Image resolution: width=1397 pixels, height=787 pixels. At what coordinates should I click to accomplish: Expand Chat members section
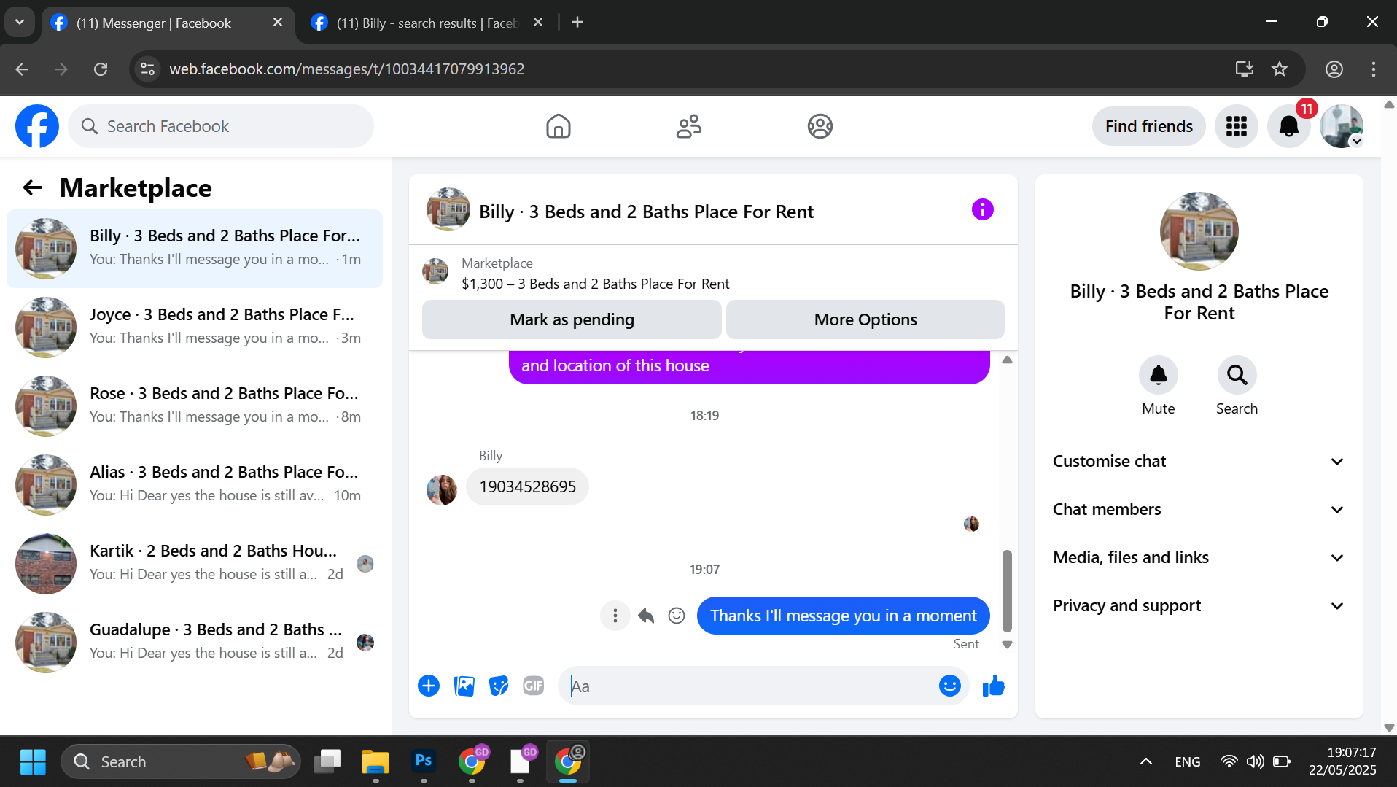click(x=1199, y=509)
